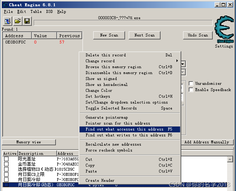Choose Paste from context menu
236x191 pixels.
130,171
